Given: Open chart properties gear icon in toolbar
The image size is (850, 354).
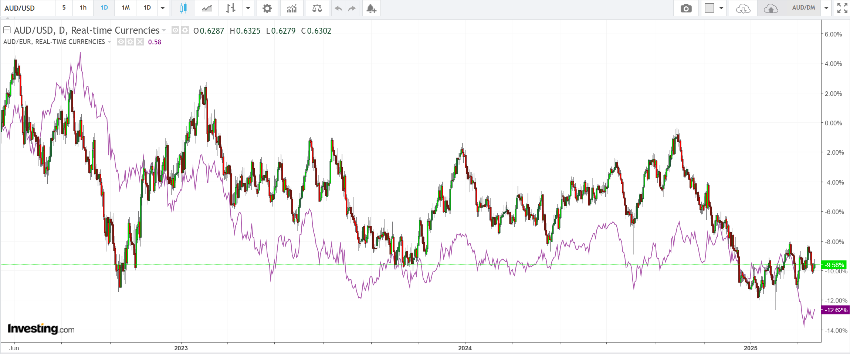Looking at the screenshot, I should [x=267, y=8].
